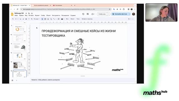Bookmark the page with star icon
The height and width of the screenshot is (101, 179).
110,9
